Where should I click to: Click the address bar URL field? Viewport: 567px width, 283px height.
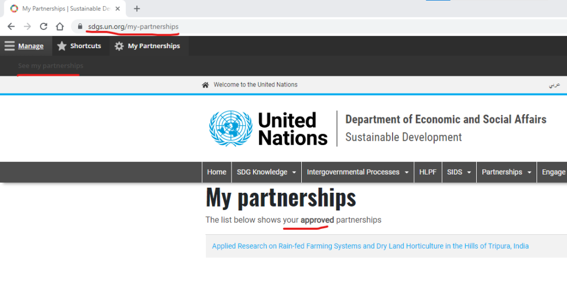pyautogui.click(x=318, y=27)
